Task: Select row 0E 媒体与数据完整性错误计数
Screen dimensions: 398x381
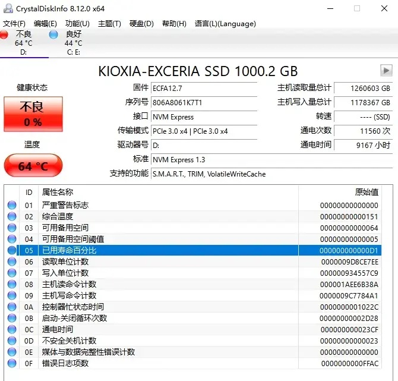Action: [x=193, y=352]
